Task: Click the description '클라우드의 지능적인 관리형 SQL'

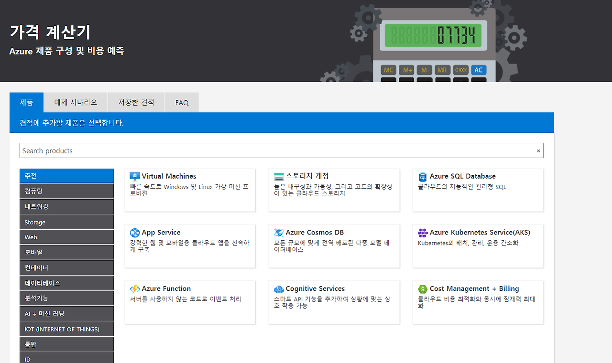Action: coord(462,187)
